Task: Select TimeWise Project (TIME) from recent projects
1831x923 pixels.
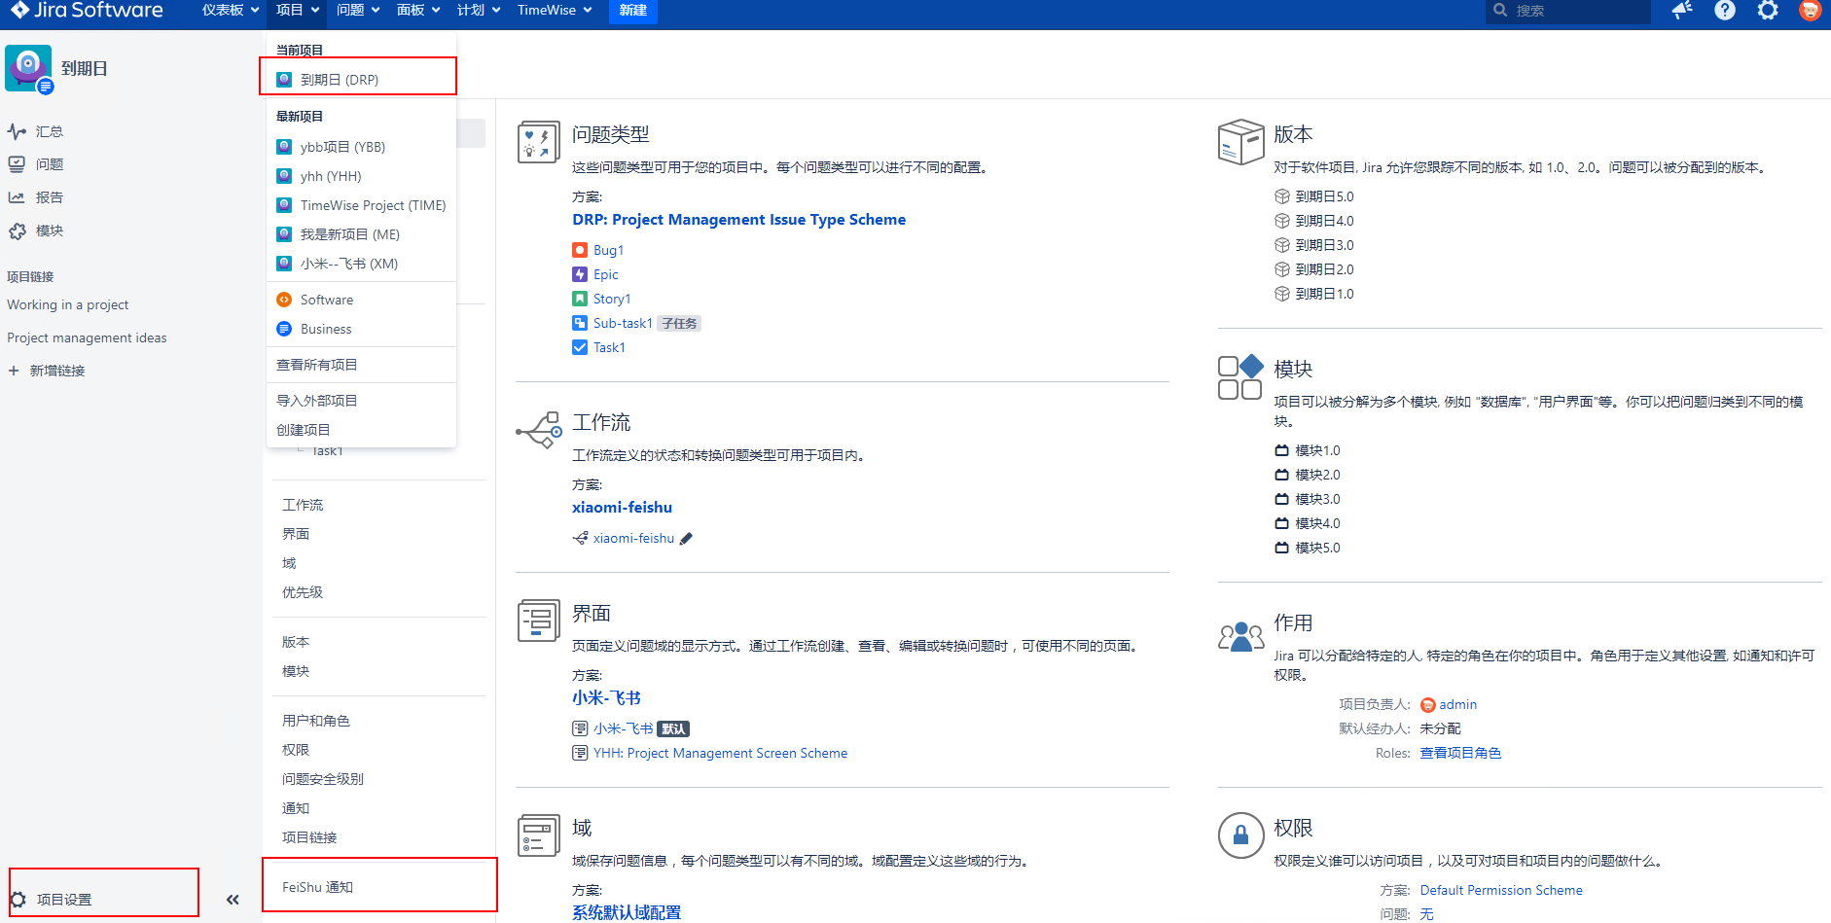Action: pos(373,205)
